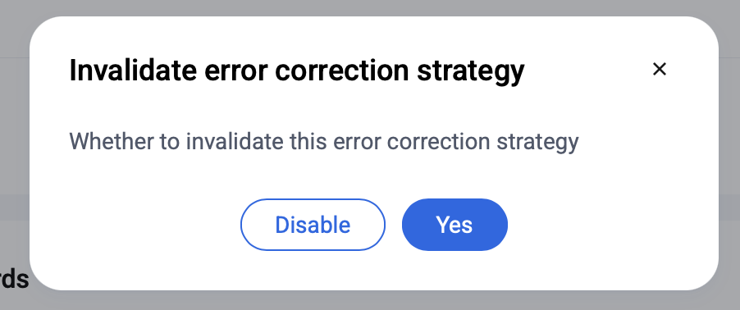Click the dimmed backdrop above the dialog
This screenshot has height=310, width=740.
coord(370,7)
